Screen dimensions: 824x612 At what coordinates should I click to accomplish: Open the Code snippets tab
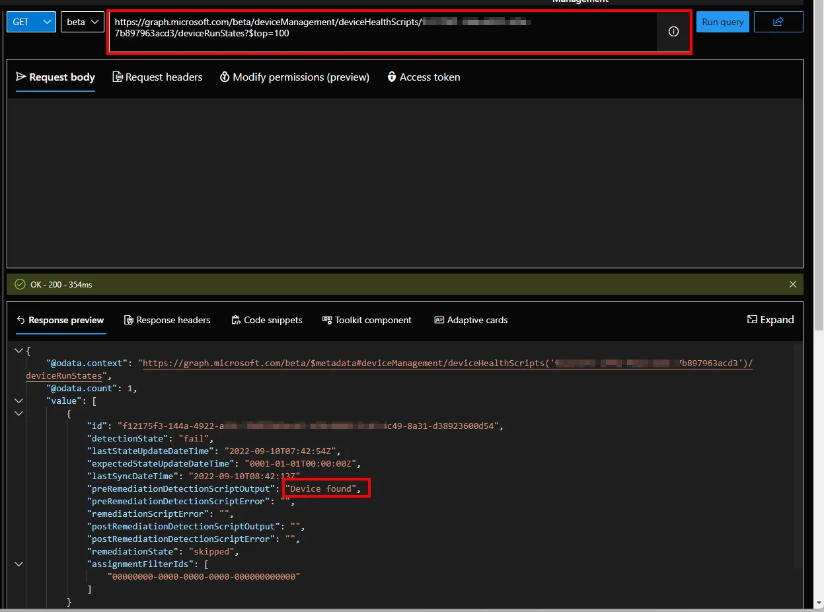[x=267, y=320]
